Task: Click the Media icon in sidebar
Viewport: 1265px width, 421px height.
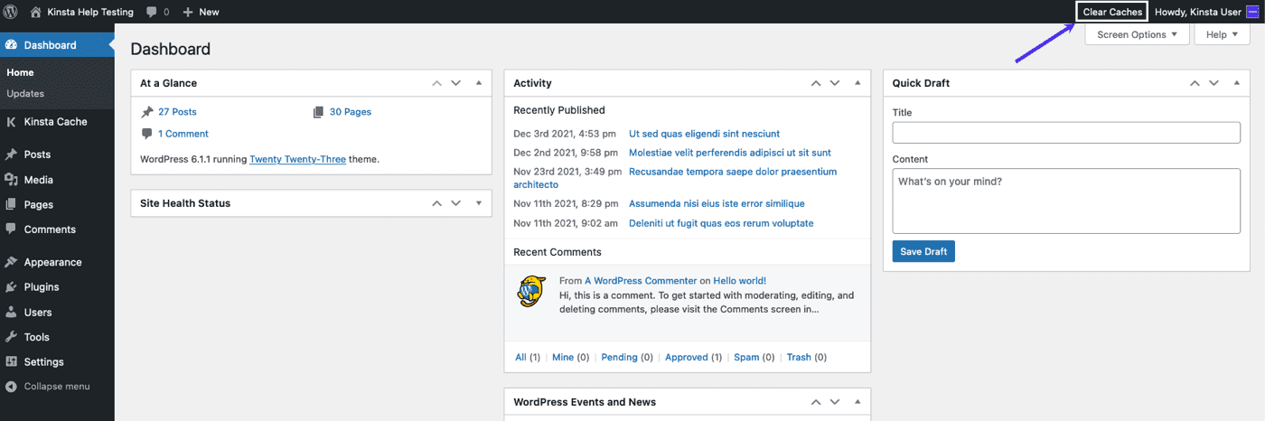Action: (x=11, y=180)
